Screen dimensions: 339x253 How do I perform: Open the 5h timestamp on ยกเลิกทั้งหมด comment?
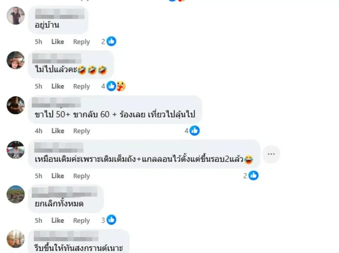coord(38,220)
